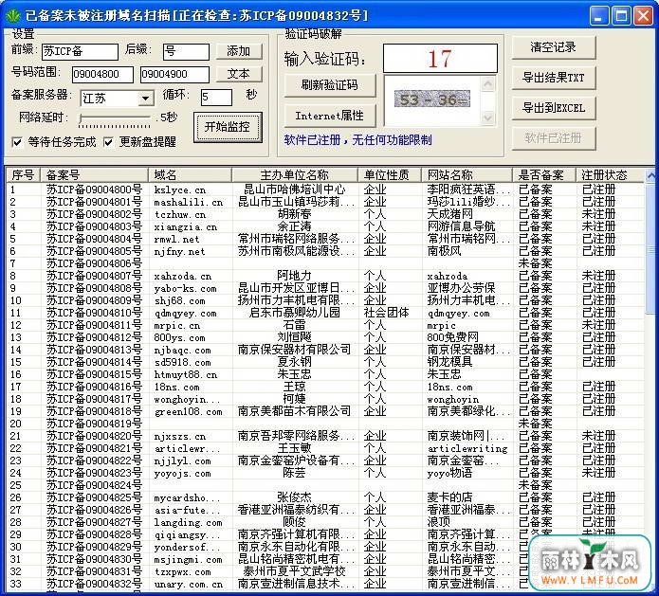
Task: Click captcha box scroll up arrow
Action: 488,84
